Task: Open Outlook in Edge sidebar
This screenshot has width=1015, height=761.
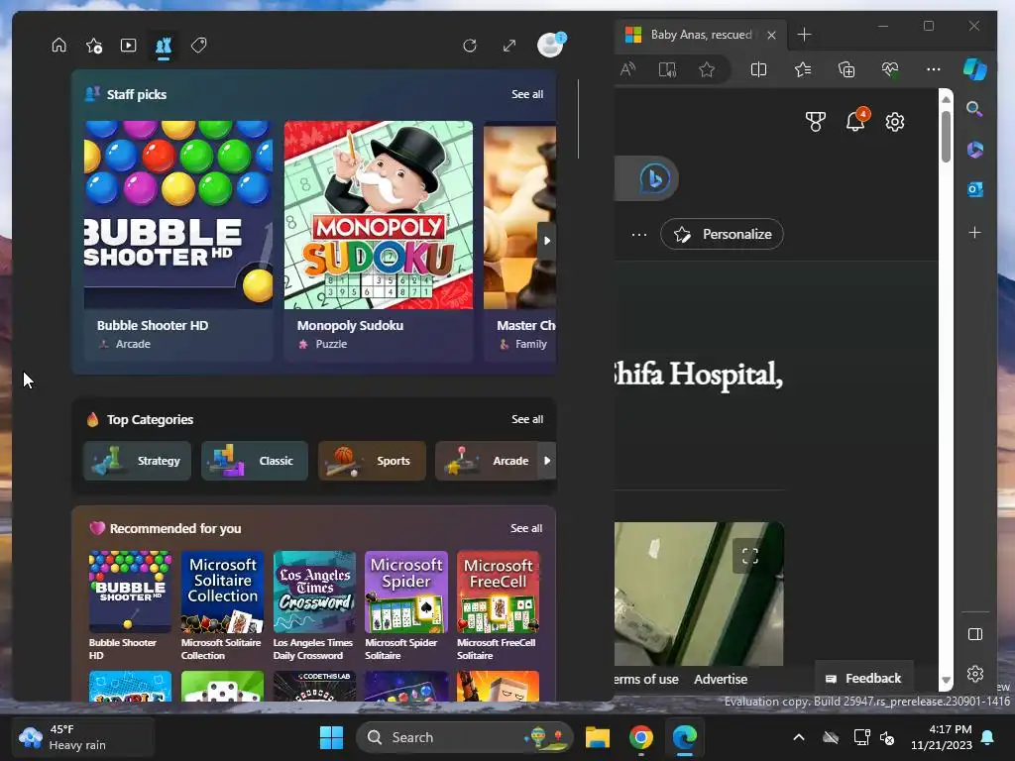Action: (x=975, y=189)
